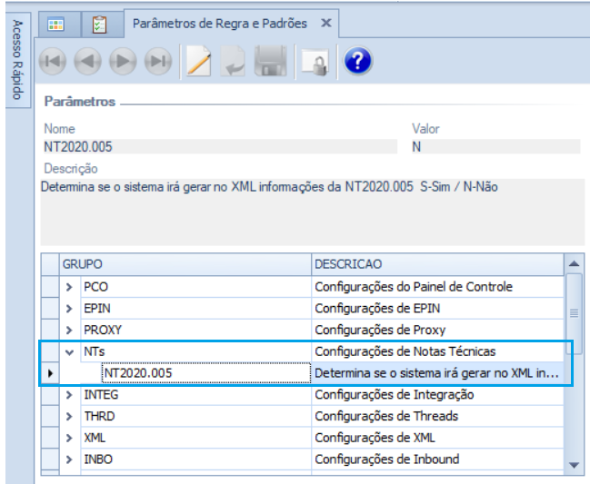Click Configurações de Proxy cell
Screen dimensions: 590x484
click(x=437, y=330)
